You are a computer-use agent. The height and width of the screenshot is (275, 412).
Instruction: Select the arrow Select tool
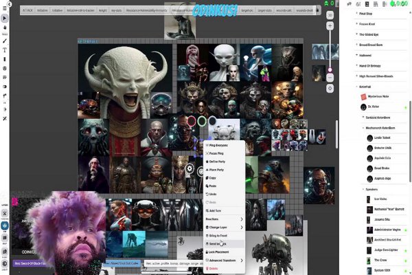pos(5,18)
